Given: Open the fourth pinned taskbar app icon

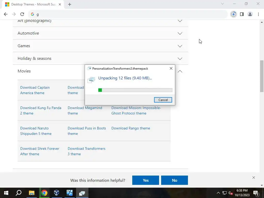Looking at the screenshot, I should [x=69, y=193].
